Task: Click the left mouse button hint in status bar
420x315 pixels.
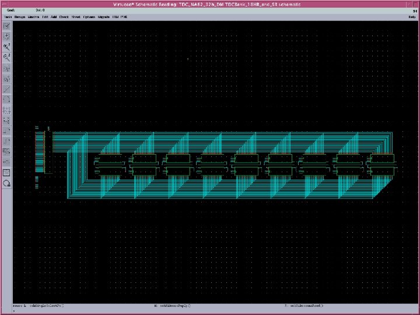Action: coord(38,306)
